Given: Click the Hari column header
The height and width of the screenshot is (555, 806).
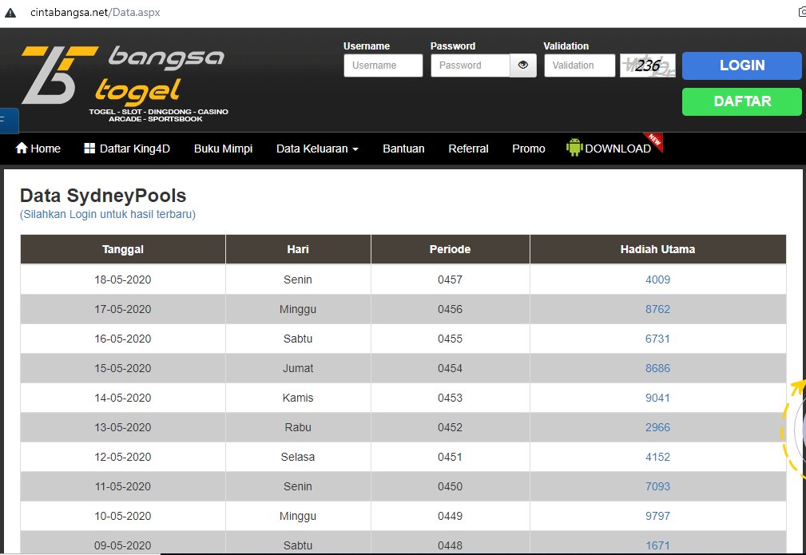Looking at the screenshot, I should tap(298, 249).
